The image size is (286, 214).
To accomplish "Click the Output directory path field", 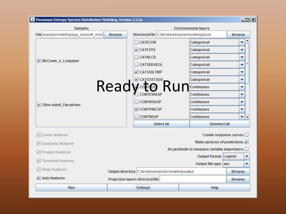I will (x=181, y=171).
